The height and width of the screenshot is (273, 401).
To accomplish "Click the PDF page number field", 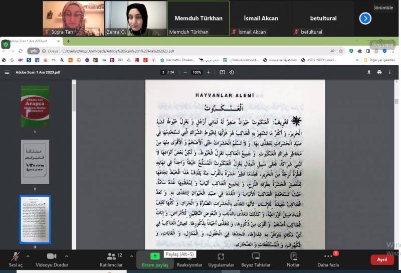I will click(163, 72).
